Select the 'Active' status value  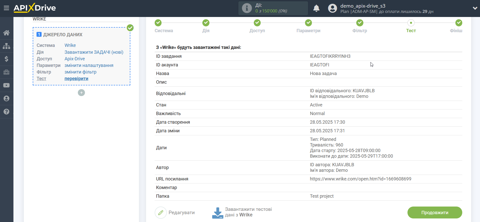[316, 105]
